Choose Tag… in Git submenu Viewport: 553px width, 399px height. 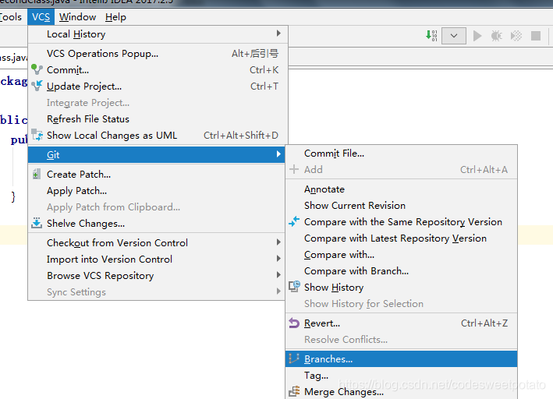coord(402,376)
